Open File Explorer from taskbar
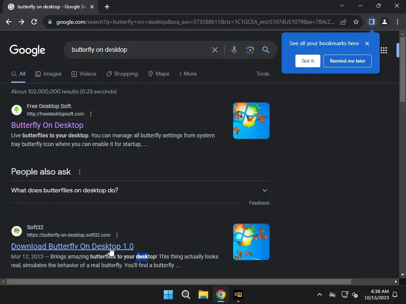406x304 pixels. click(203, 294)
